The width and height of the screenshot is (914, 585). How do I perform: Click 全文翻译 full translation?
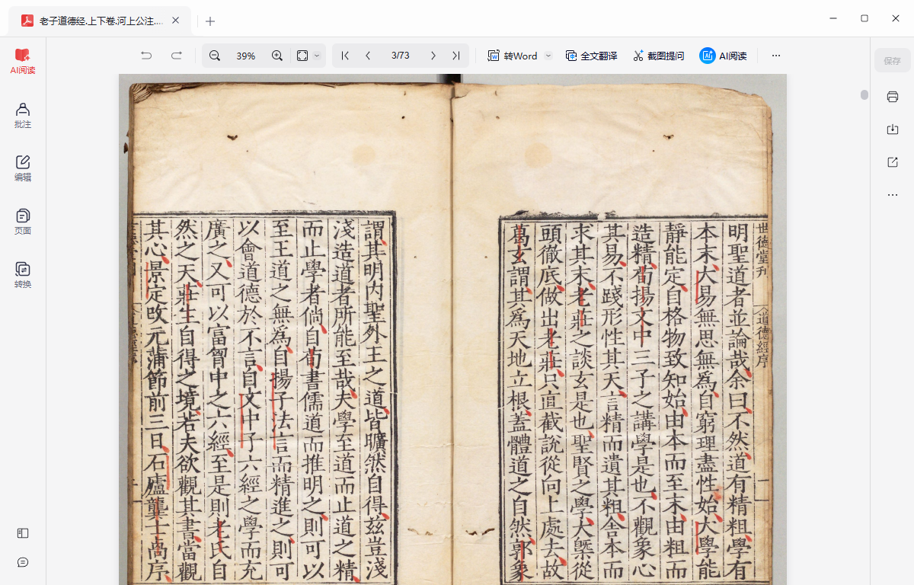(x=591, y=56)
